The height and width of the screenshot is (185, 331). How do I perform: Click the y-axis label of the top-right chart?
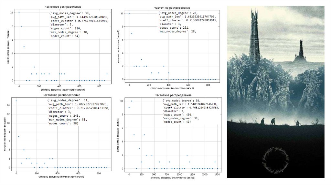click(x=119, y=46)
